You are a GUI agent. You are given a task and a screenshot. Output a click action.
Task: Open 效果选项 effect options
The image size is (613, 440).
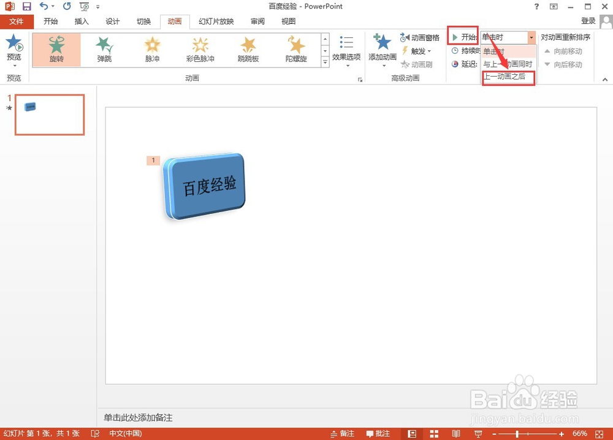pos(346,50)
